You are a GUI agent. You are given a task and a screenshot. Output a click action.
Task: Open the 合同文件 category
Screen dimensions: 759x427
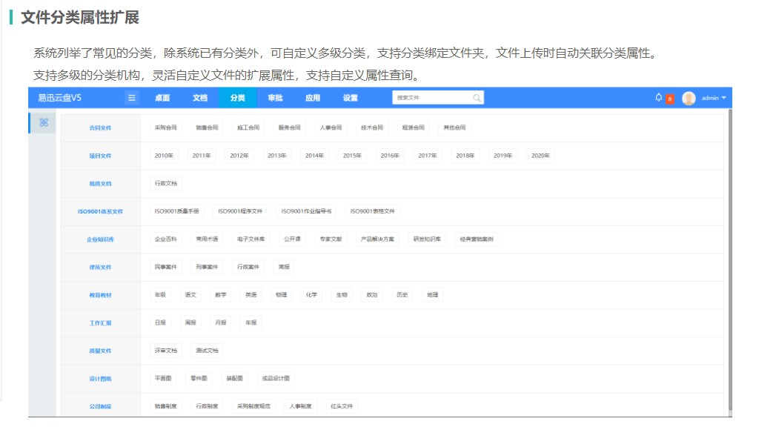pos(100,128)
